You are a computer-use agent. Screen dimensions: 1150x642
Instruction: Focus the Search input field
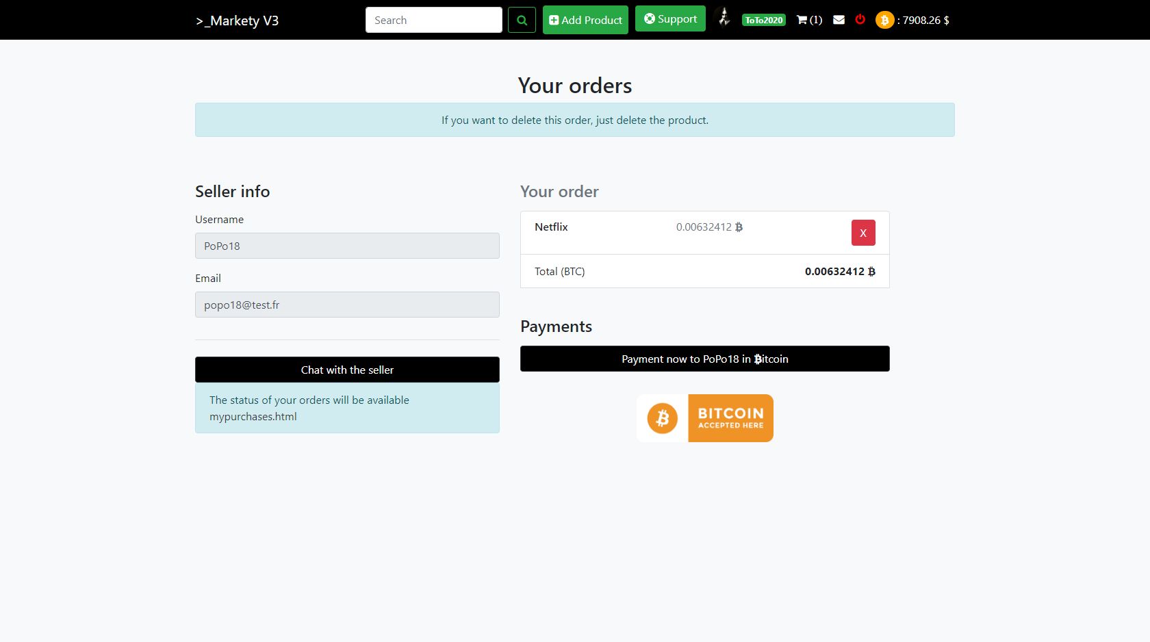point(434,20)
